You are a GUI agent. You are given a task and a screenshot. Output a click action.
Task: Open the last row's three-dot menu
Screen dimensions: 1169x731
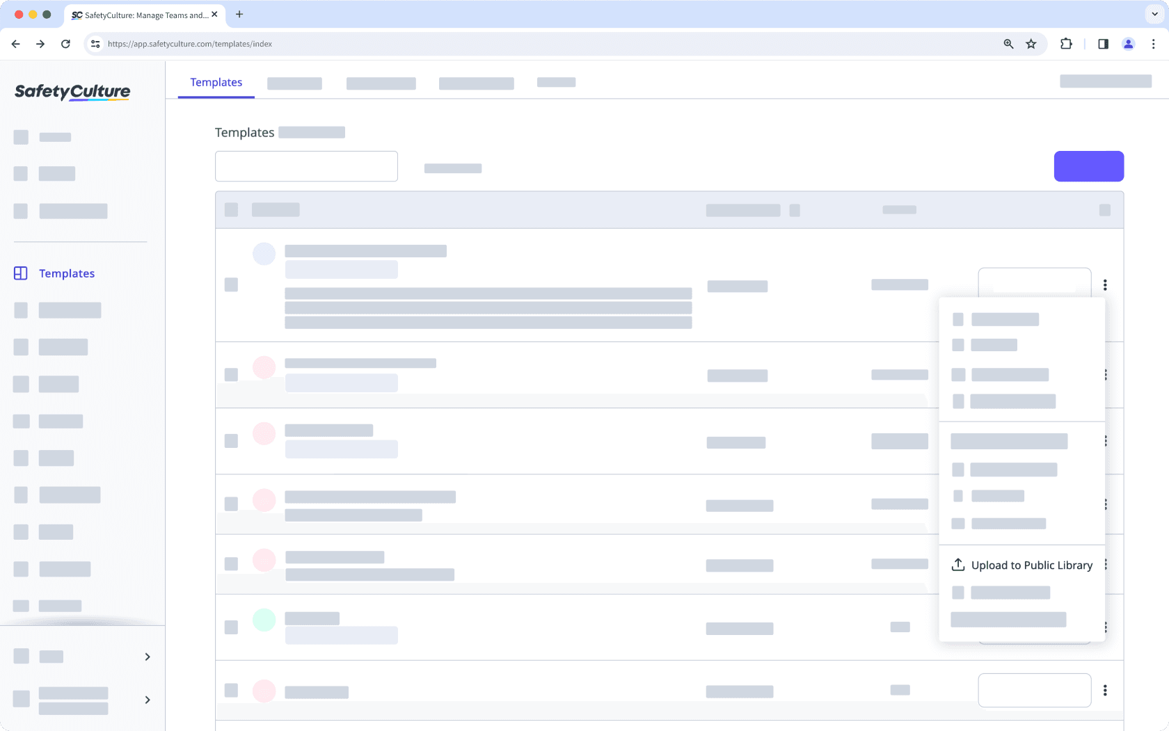coord(1105,690)
